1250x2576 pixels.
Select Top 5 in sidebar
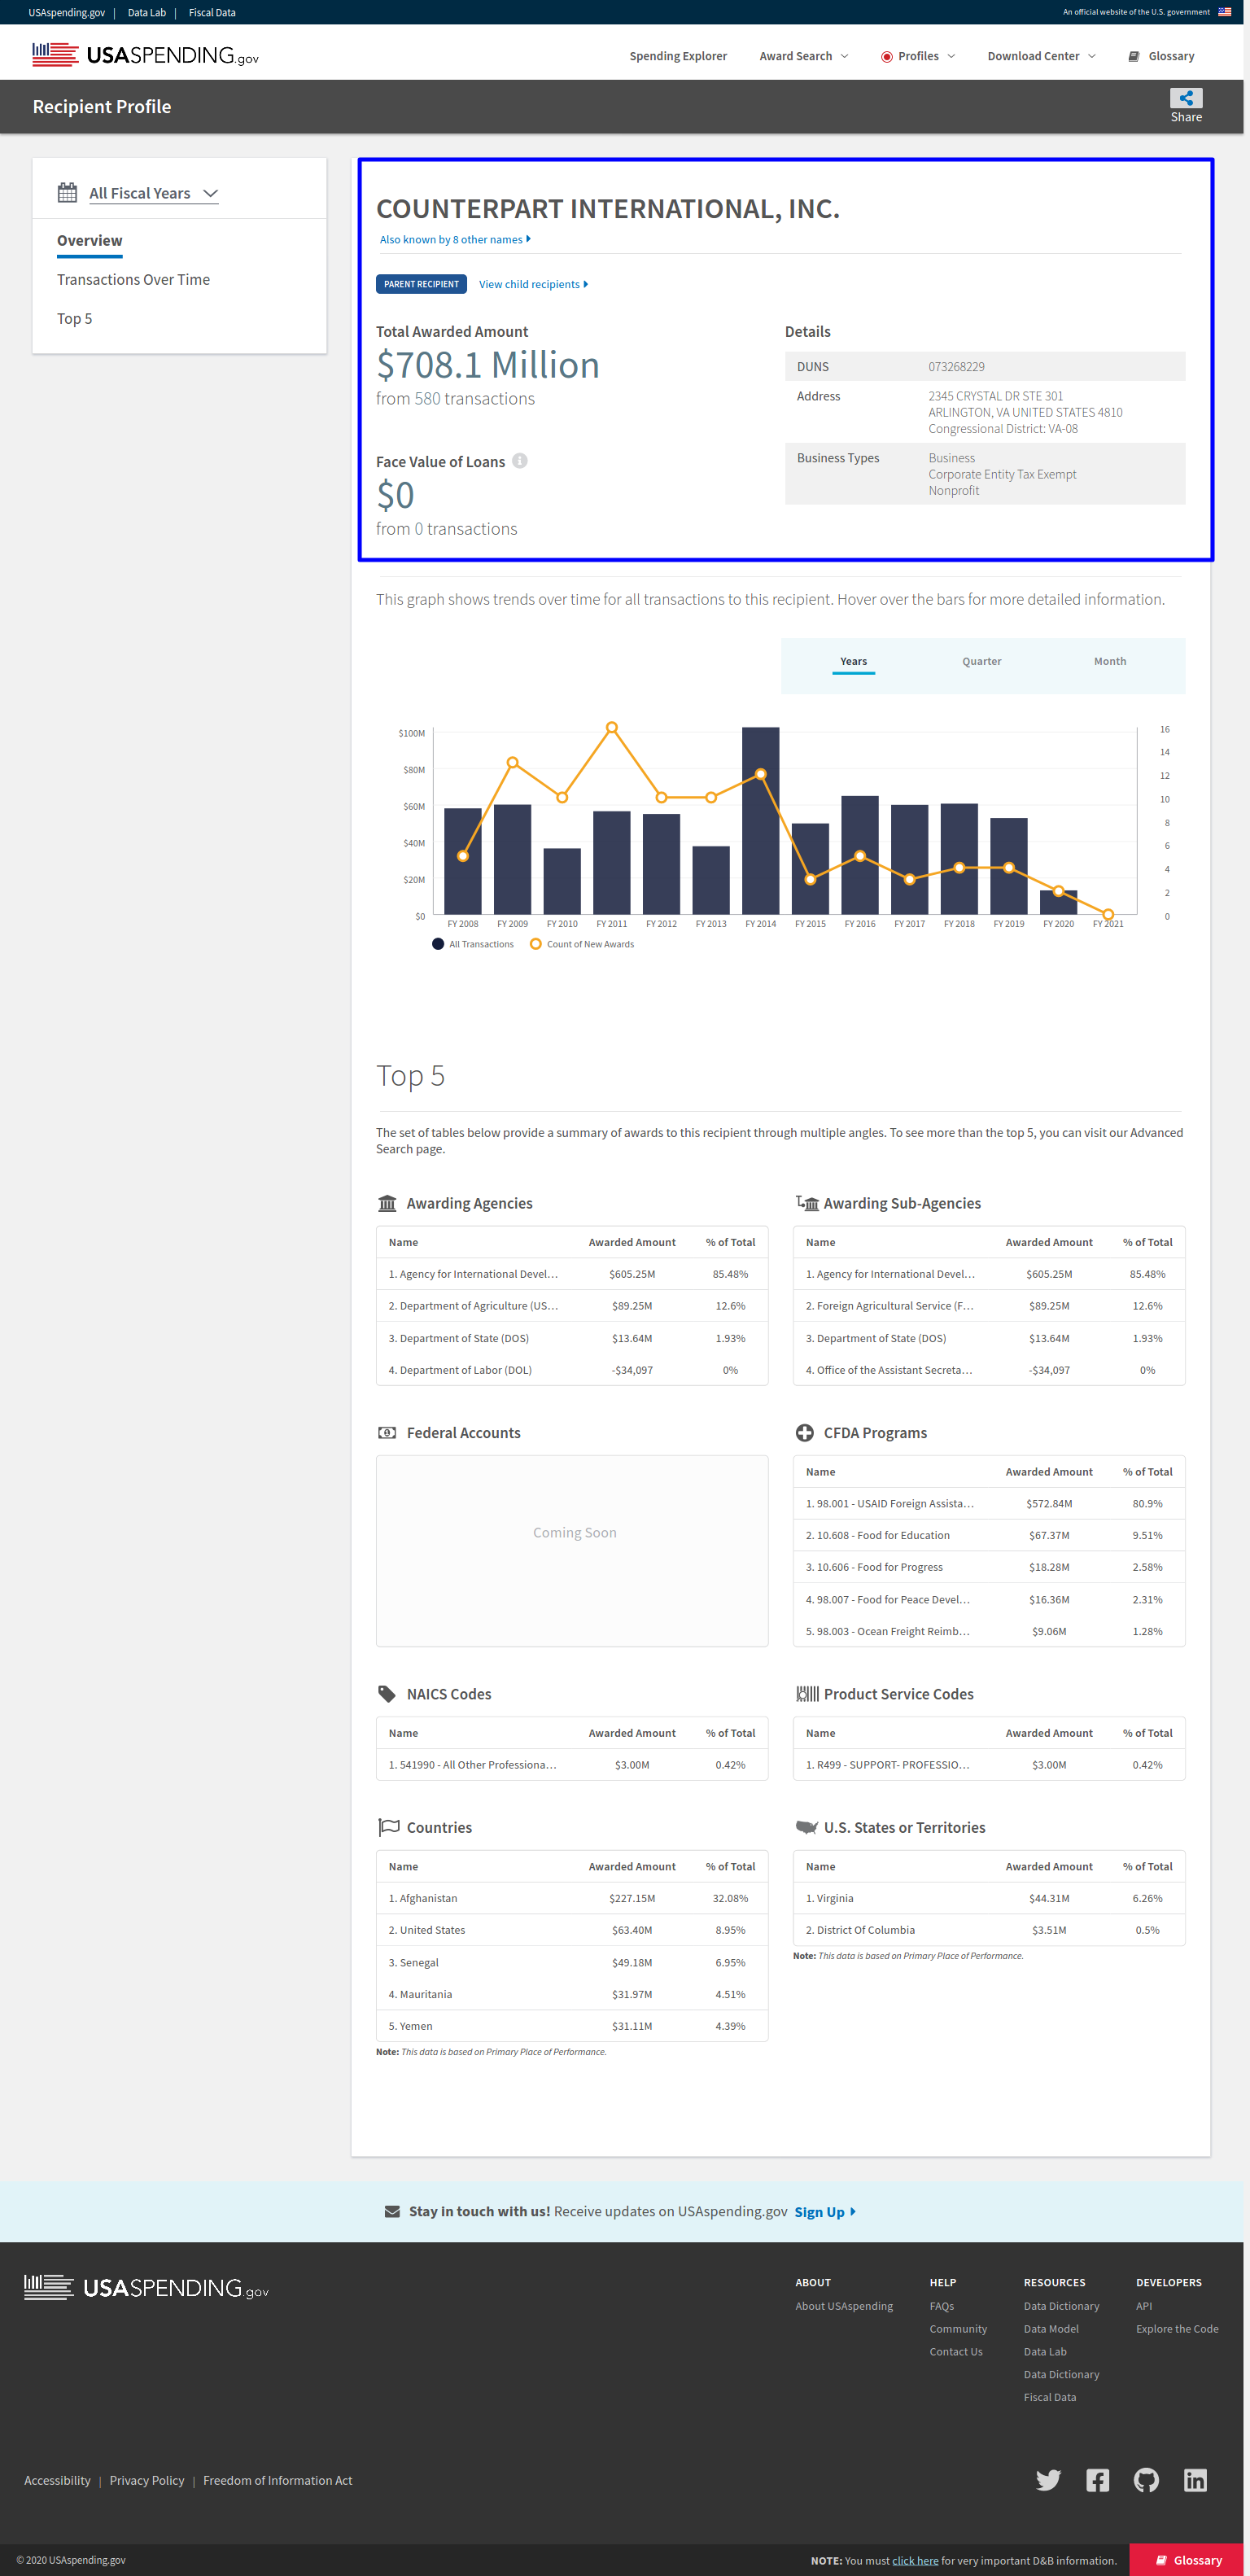click(x=74, y=319)
